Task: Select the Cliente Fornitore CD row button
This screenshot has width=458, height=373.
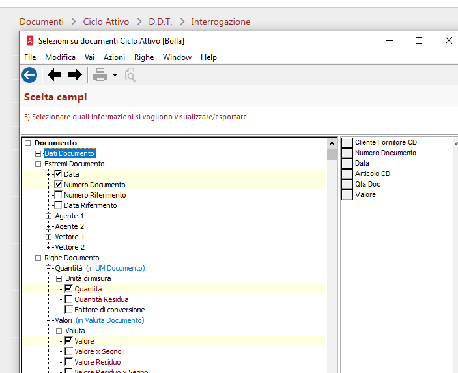Action: tap(347, 143)
